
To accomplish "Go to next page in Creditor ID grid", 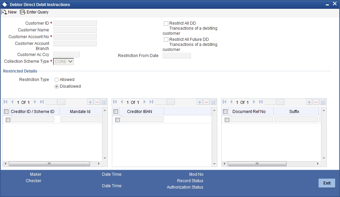I will [35, 102].
